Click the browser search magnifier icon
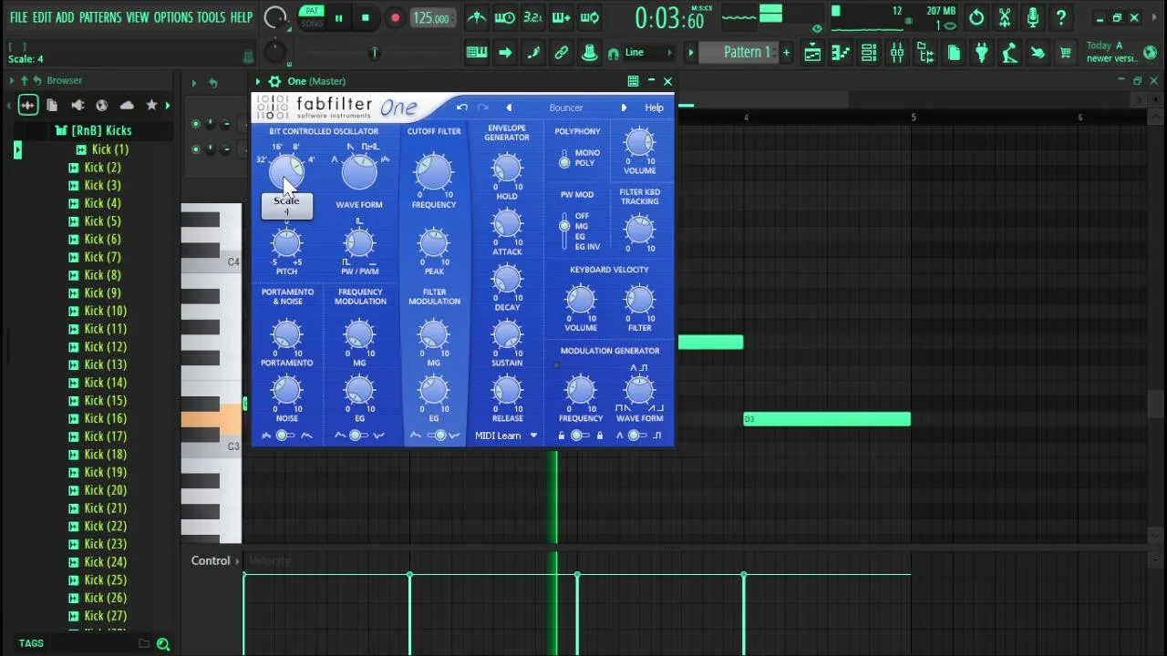 click(163, 644)
